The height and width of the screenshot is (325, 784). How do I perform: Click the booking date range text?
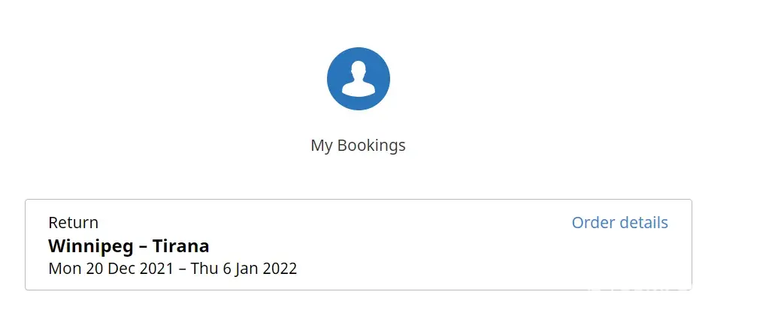click(172, 268)
